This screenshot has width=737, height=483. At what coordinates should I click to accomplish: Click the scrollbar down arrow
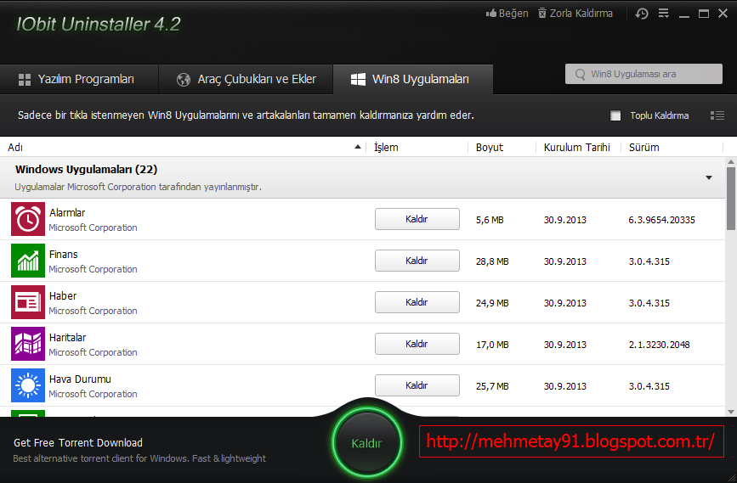pyautogui.click(x=731, y=412)
